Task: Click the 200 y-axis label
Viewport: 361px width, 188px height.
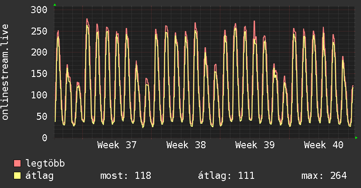Action: (x=39, y=52)
